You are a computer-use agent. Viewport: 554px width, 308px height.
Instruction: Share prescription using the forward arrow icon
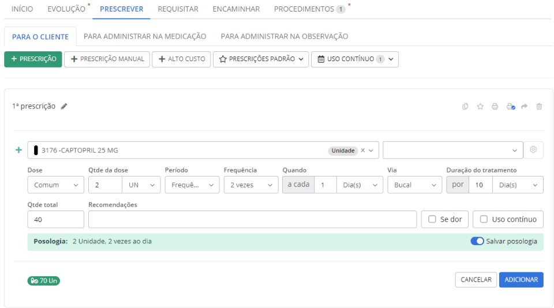(525, 106)
